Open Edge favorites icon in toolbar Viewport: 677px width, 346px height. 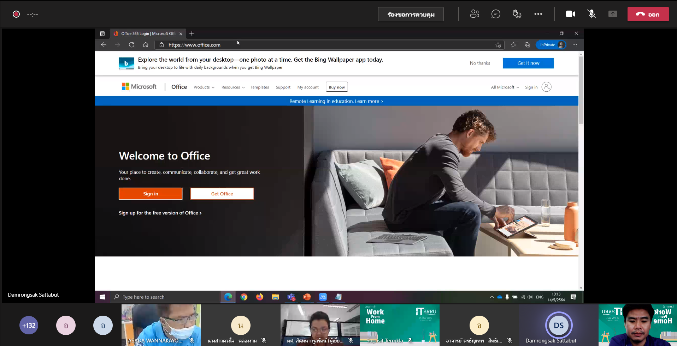point(513,45)
